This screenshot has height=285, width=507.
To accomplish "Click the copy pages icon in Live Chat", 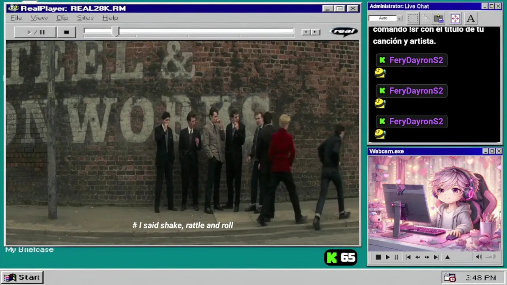I will click(426, 18).
